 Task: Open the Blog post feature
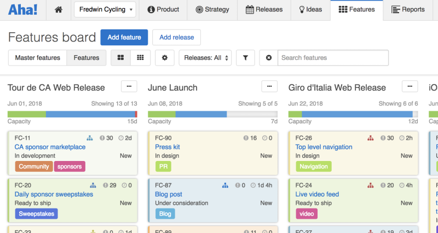[x=169, y=194]
